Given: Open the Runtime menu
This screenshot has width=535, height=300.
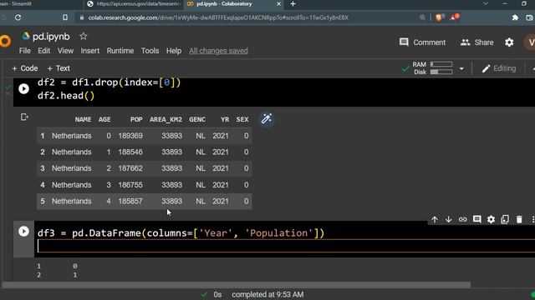Looking at the screenshot, I should [x=120, y=51].
